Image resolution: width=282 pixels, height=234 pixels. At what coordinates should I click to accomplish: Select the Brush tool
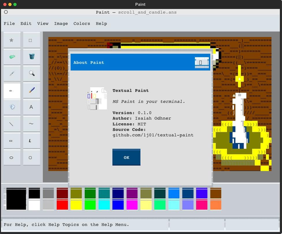point(31,90)
